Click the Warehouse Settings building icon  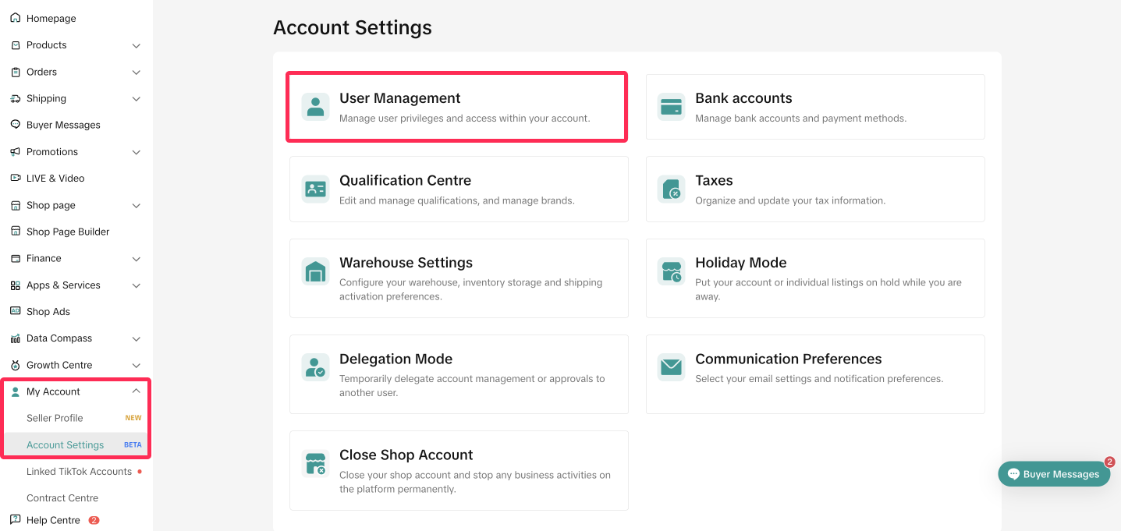[x=315, y=271]
